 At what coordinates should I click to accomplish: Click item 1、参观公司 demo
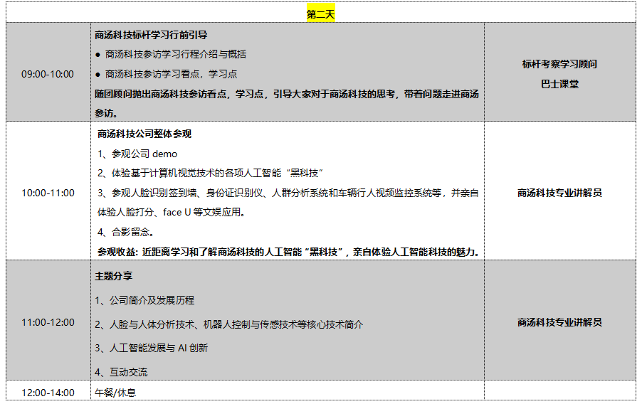point(137,154)
